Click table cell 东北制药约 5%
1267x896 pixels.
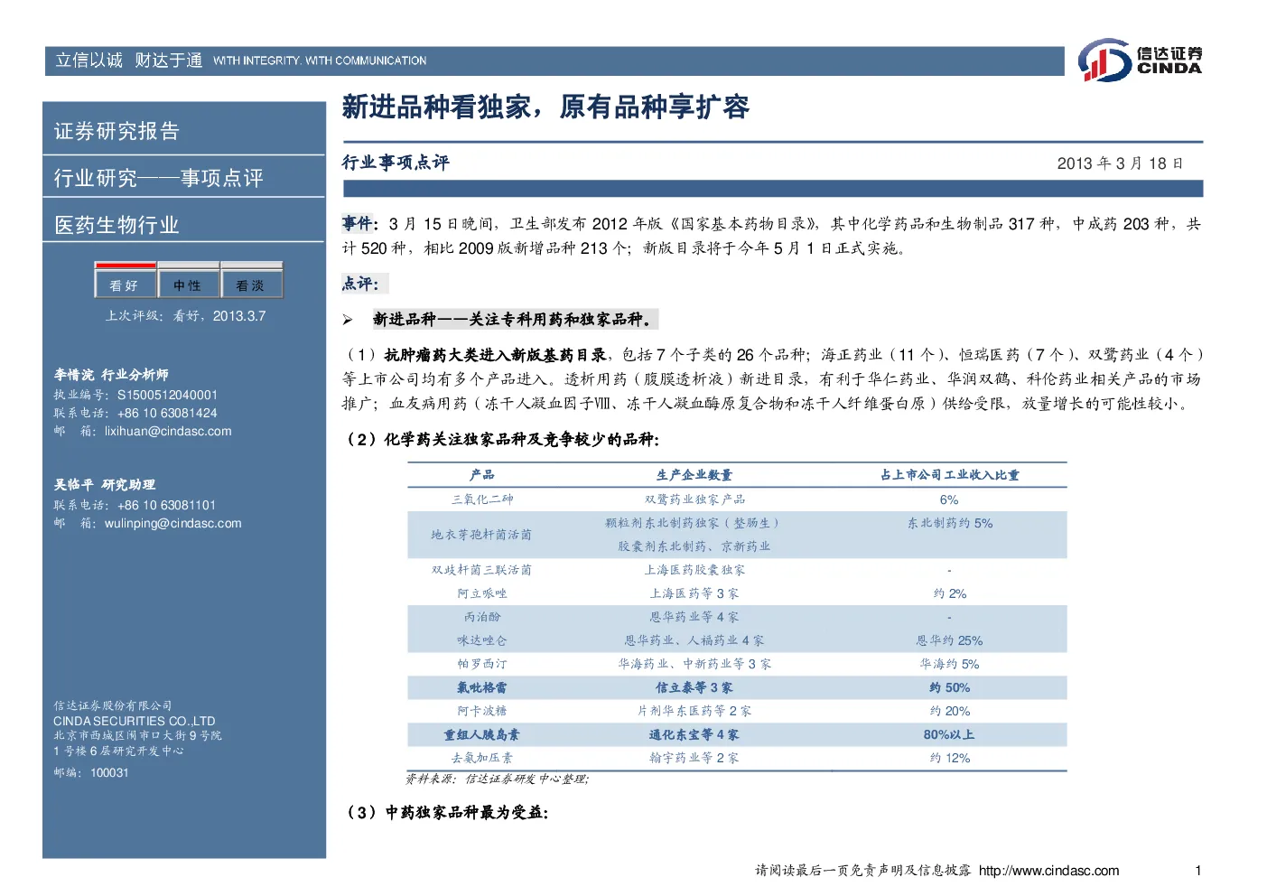coord(950,523)
